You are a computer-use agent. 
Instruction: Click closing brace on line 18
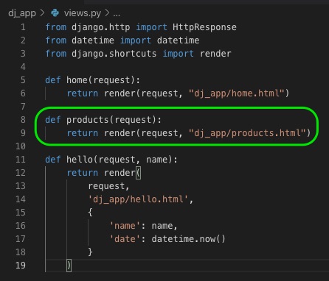pyautogui.click(x=90, y=252)
